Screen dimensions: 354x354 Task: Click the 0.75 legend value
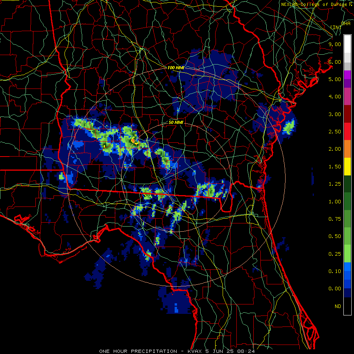tap(335, 219)
